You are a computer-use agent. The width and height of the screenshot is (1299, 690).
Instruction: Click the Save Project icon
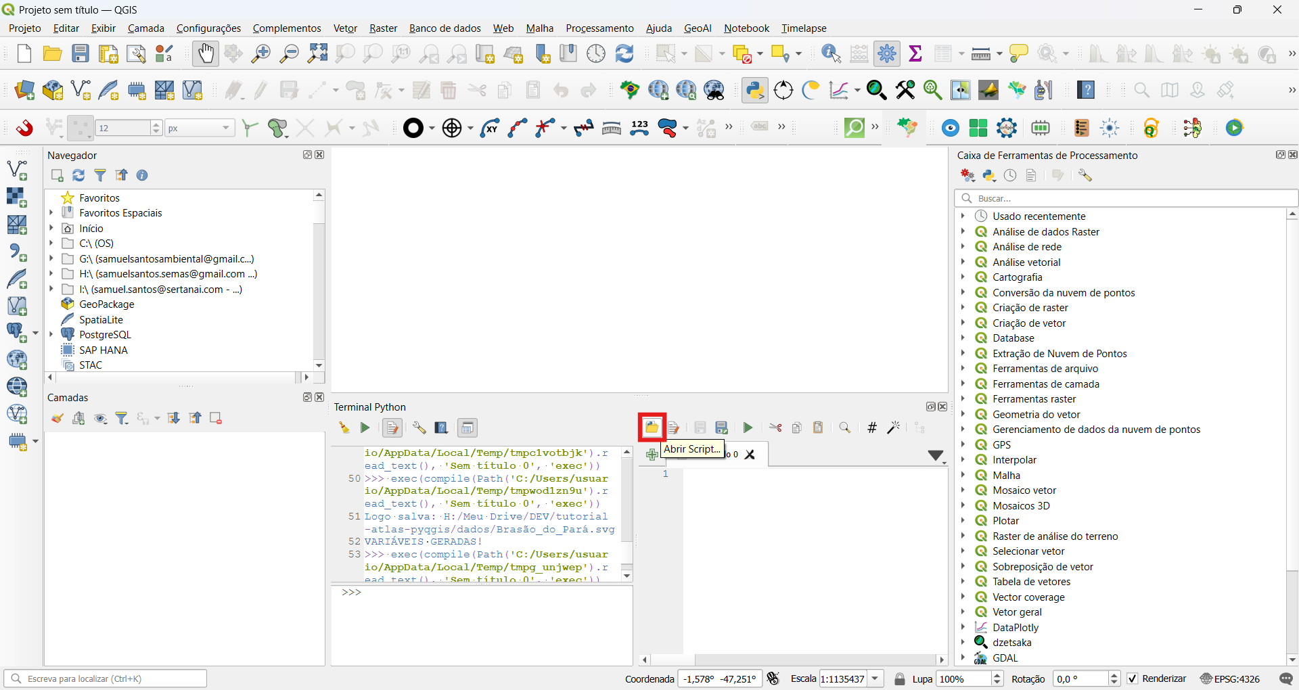(81, 53)
